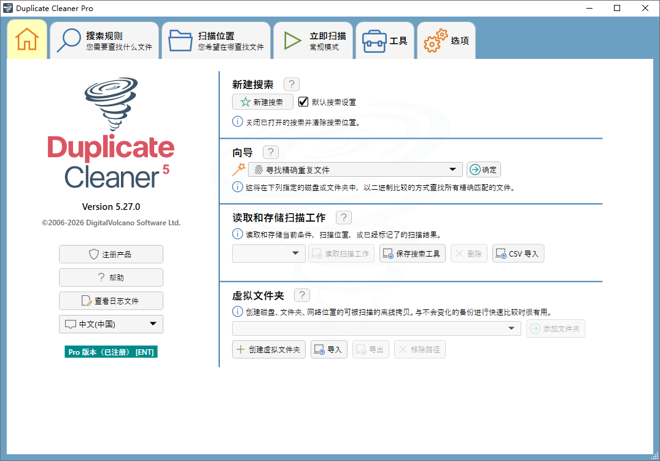The width and height of the screenshot is (660, 461).
Task: Click the window title bar app icon
Action: point(7,8)
